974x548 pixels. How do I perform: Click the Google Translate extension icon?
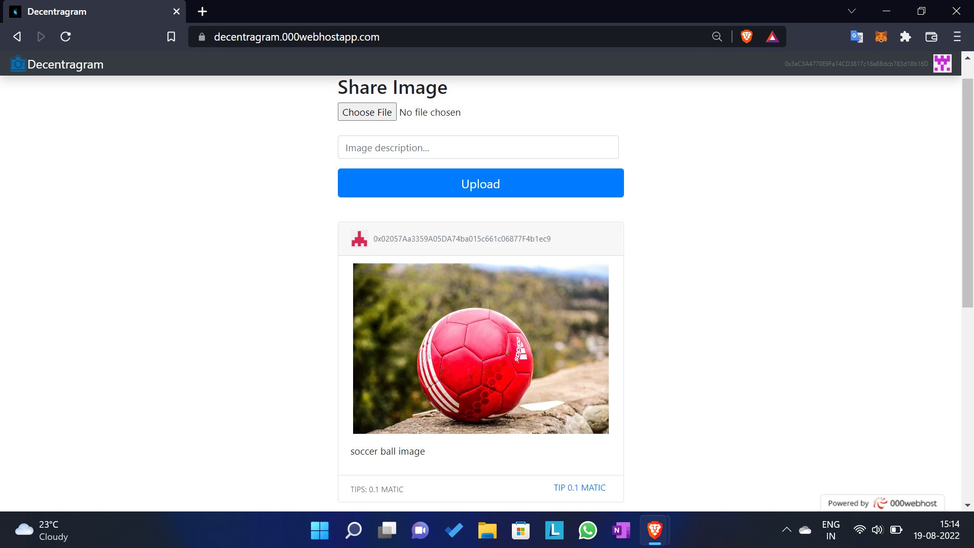coord(856,37)
